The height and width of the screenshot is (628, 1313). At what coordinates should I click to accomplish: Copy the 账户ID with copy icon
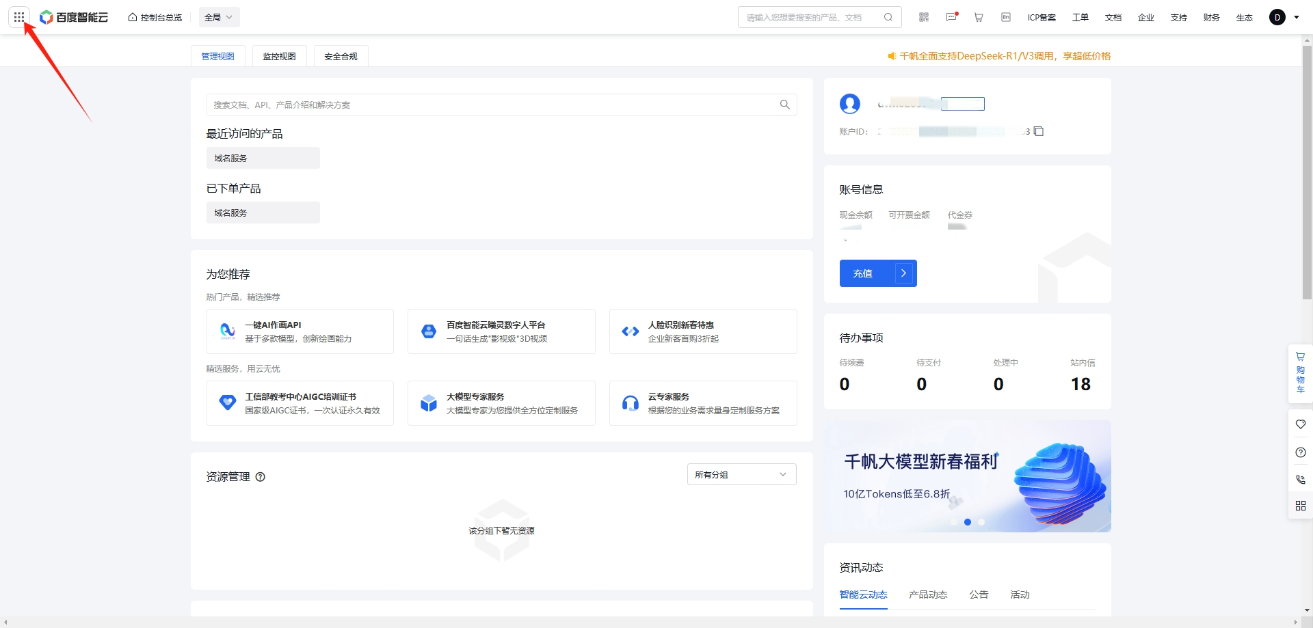(1038, 131)
